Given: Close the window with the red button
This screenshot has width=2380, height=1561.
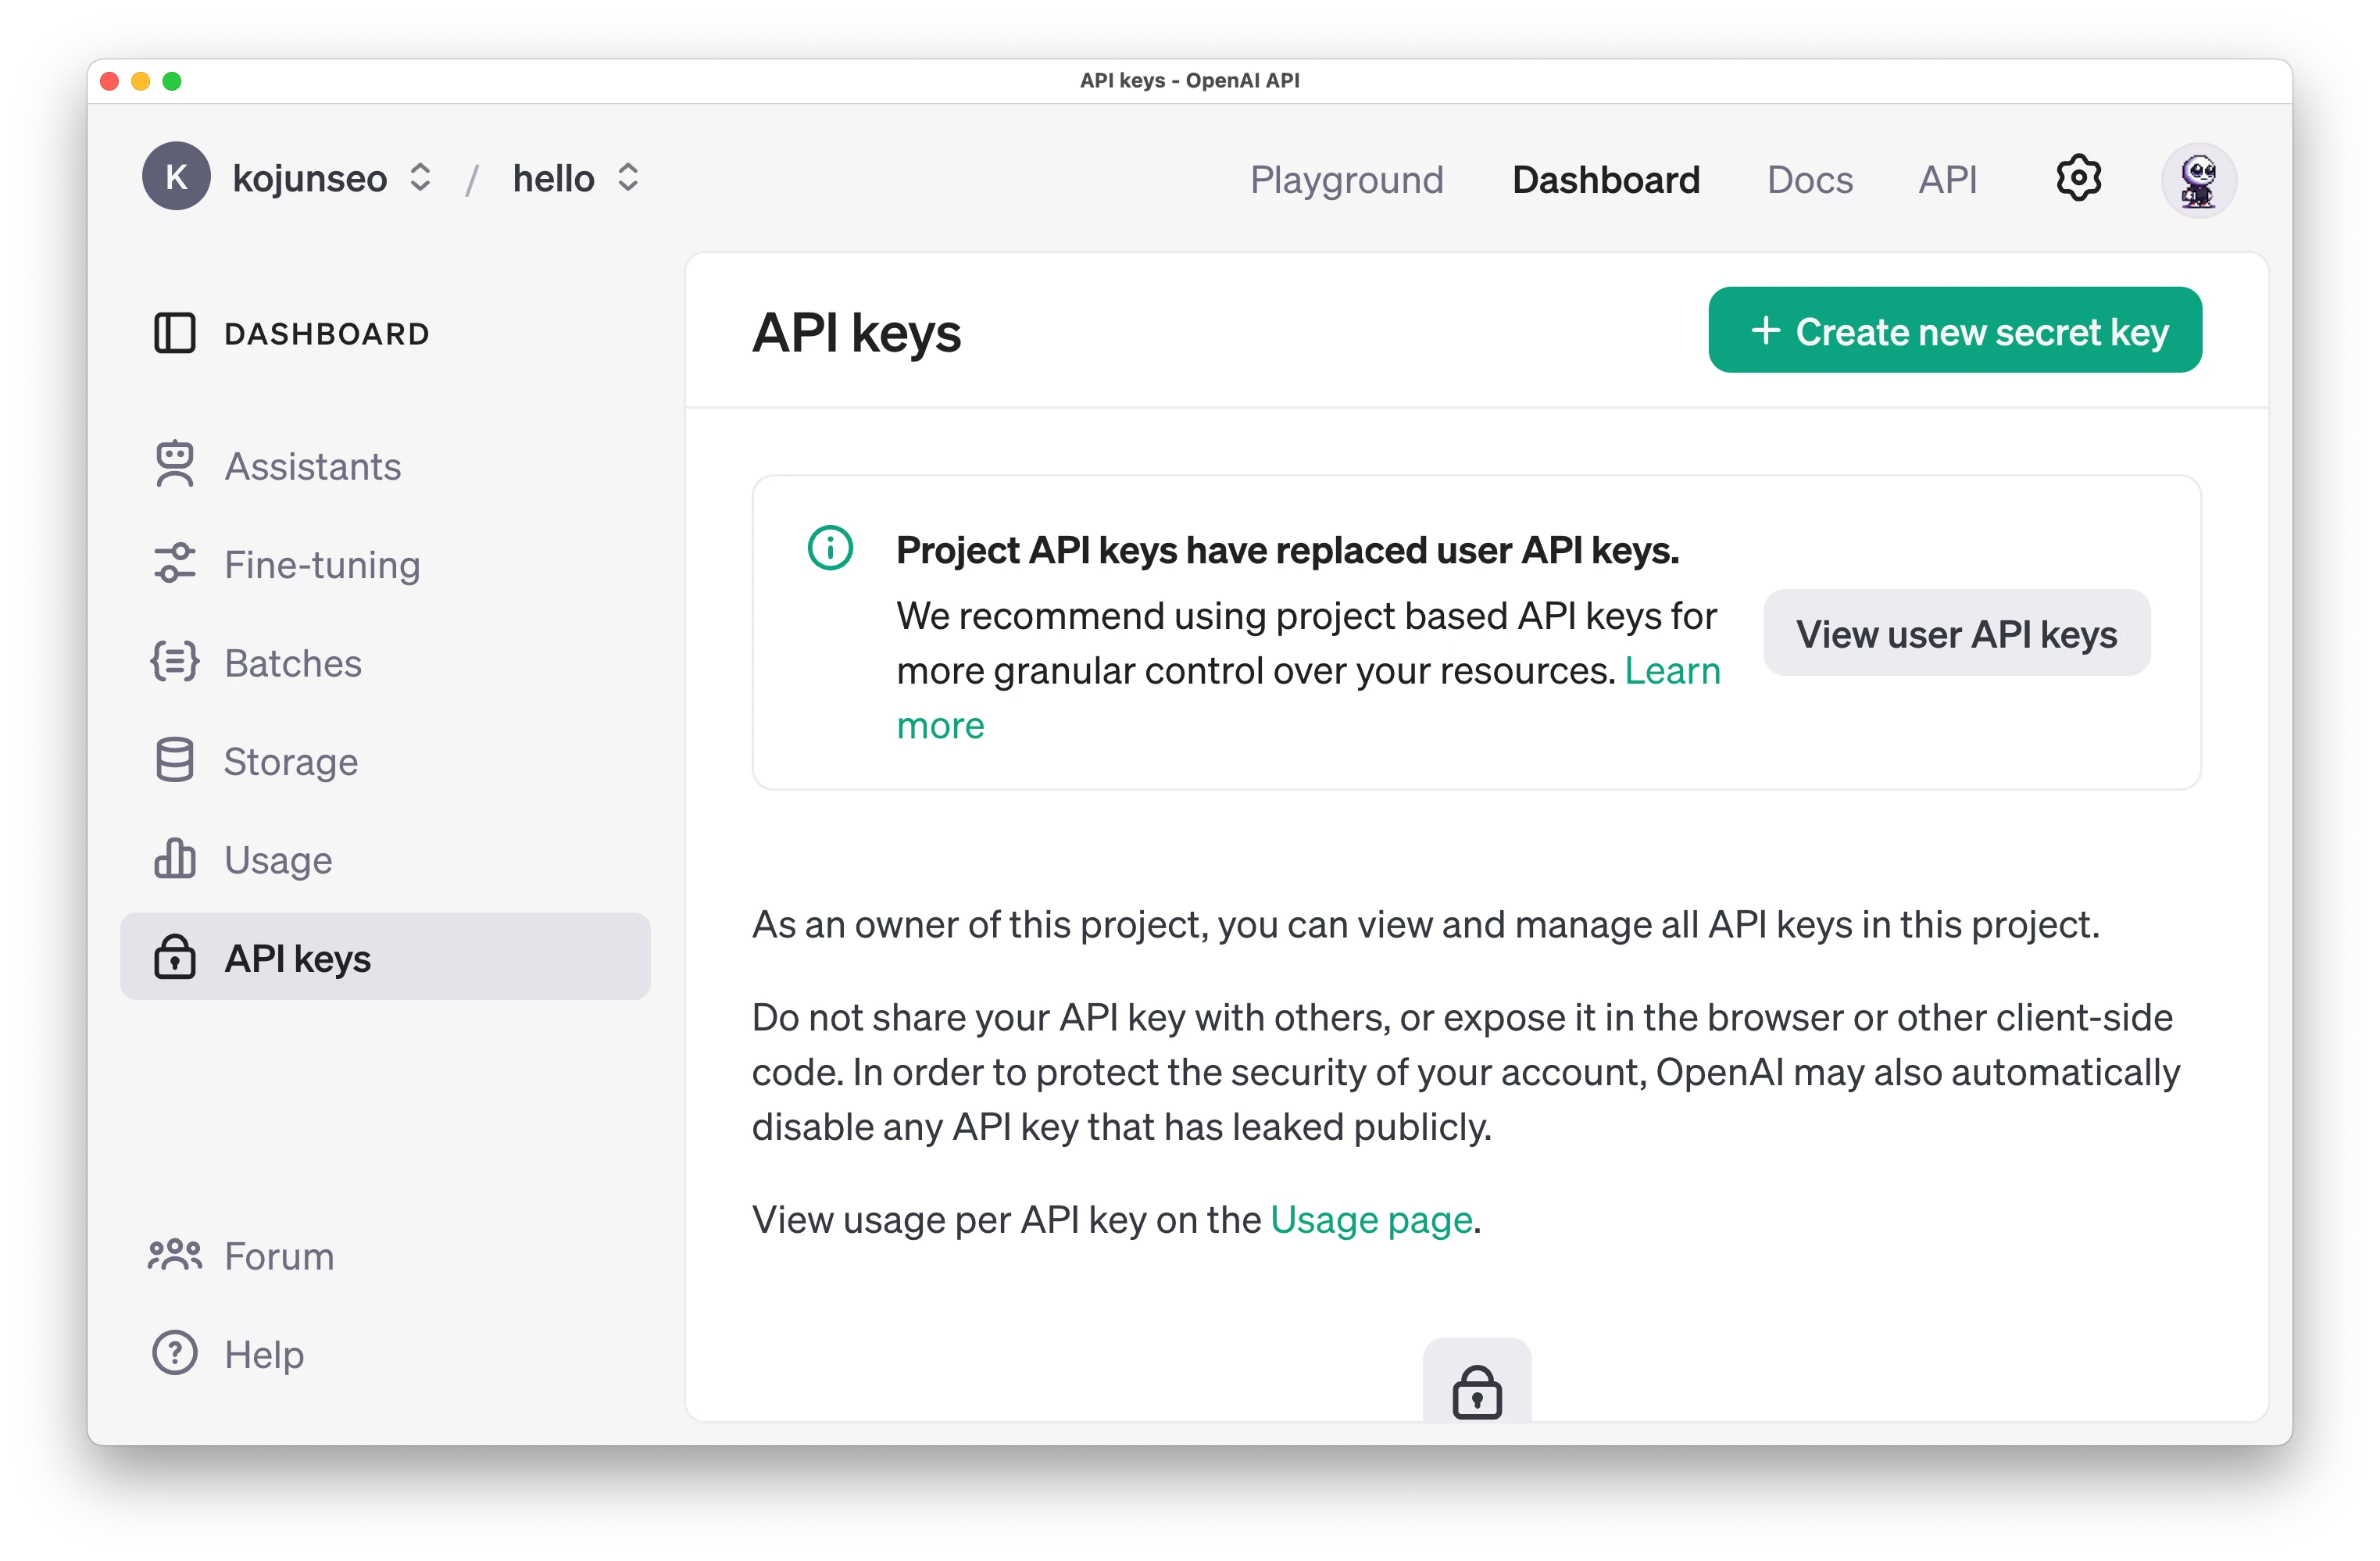Looking at the screenshot, I should point(110,81).
